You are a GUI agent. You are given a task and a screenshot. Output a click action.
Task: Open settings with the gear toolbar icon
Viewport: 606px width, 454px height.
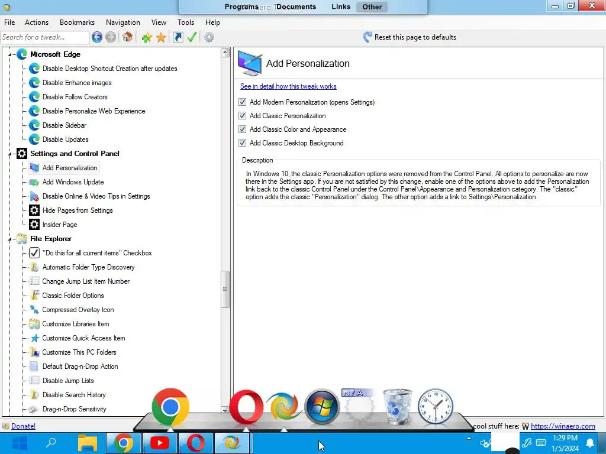pyautogui.click(x=209, y=37)
